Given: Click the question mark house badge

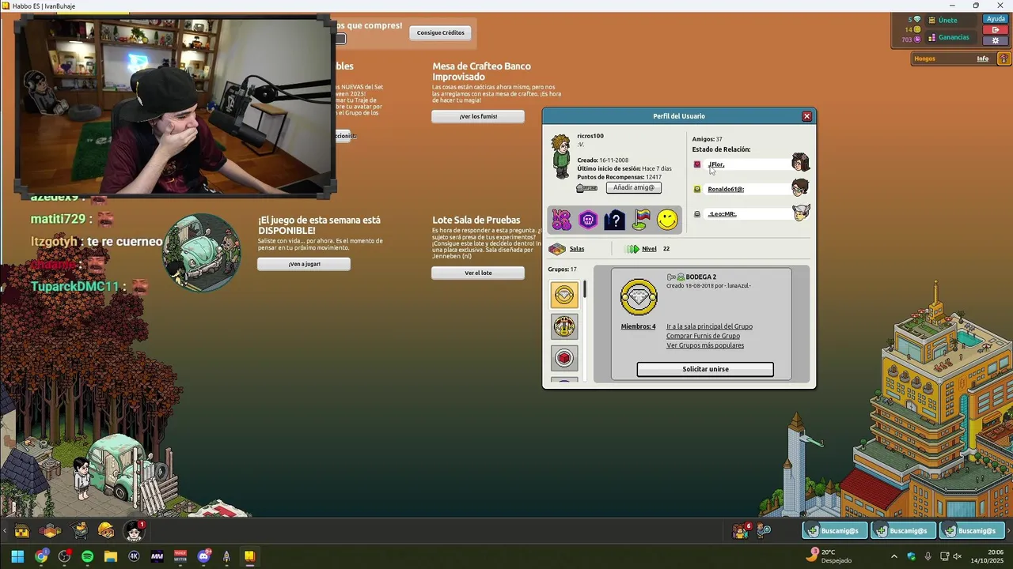Looking at the screenshot, I should pyautogui.click(x=615, y=220).
